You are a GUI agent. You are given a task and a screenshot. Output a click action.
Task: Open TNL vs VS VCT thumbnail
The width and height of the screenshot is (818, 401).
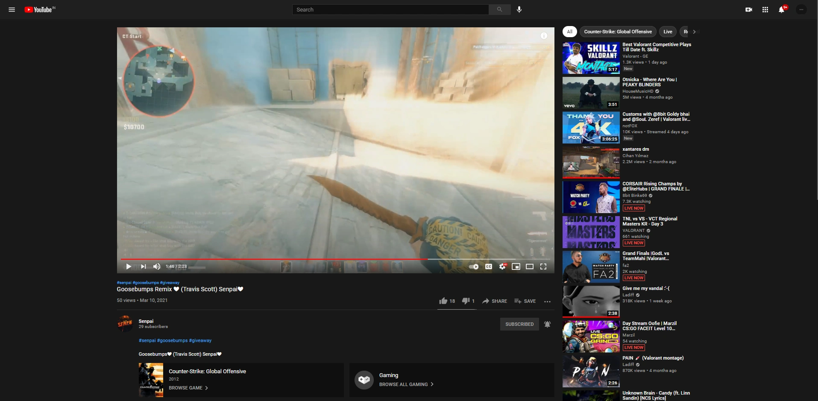pyautogui.click(x=591, y=232)
